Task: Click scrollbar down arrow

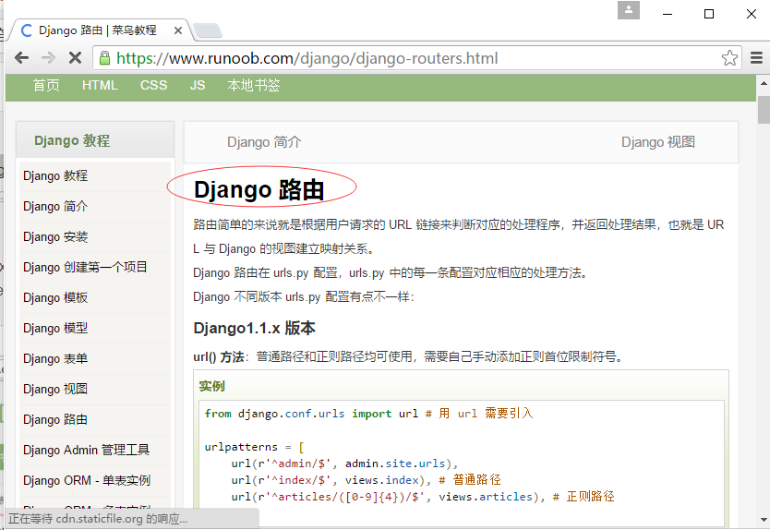Action: click(x=764, y=520)
